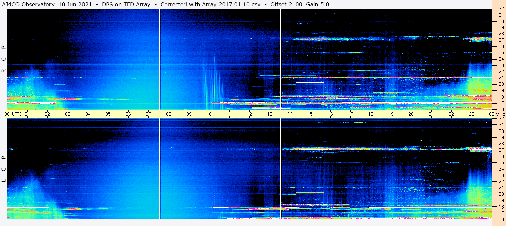Select '26' on the LCP frequency scale

click(x=501, y=156)
